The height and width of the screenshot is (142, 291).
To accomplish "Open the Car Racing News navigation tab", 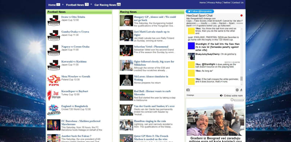I will point(107,5).
